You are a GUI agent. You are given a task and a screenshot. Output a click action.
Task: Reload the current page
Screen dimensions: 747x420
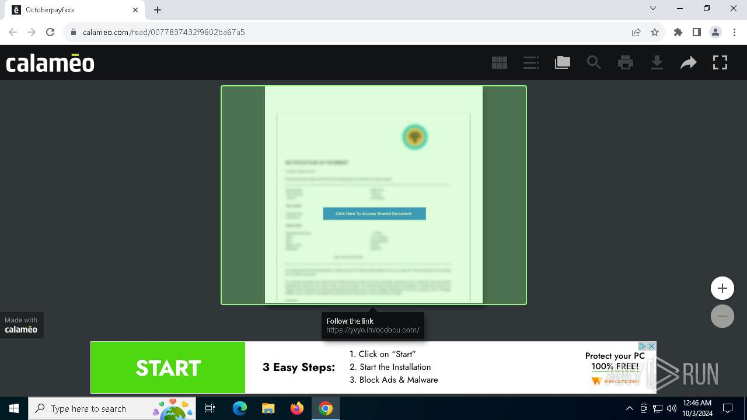pyautogui.click(x=50, y=32)
